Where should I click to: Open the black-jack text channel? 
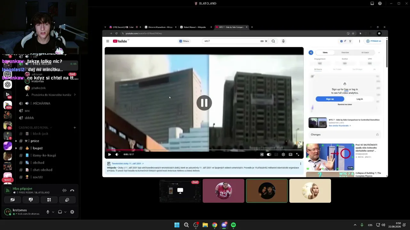(40, 134)
